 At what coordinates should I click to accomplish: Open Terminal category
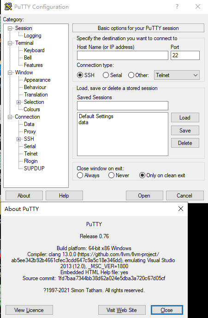click(24, 43)
